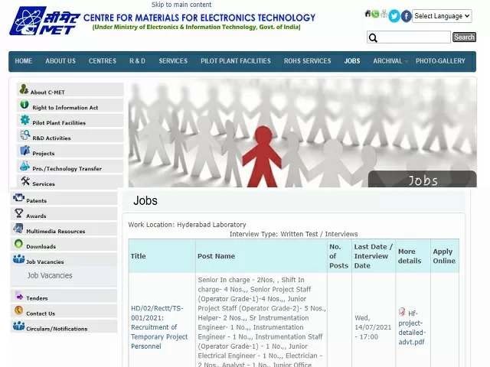Open the Contact Us sidebar link
490x367 pixels.
41,313
